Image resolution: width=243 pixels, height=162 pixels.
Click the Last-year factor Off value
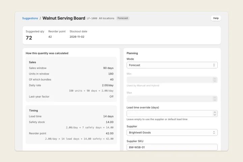tap(111, 97)
